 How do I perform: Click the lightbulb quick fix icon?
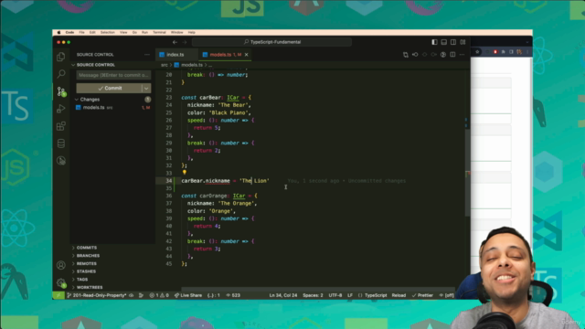(x=185, y=173)
